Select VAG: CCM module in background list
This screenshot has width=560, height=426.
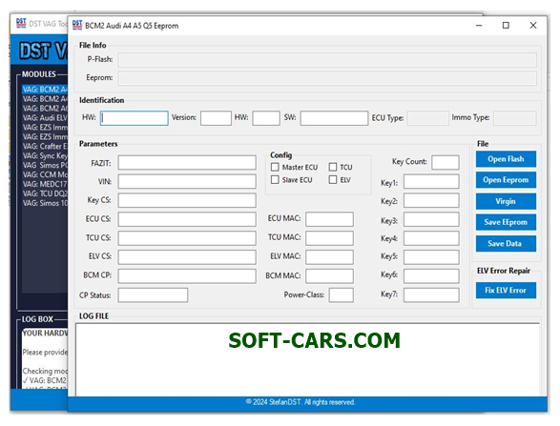click(x=45, y=174)
